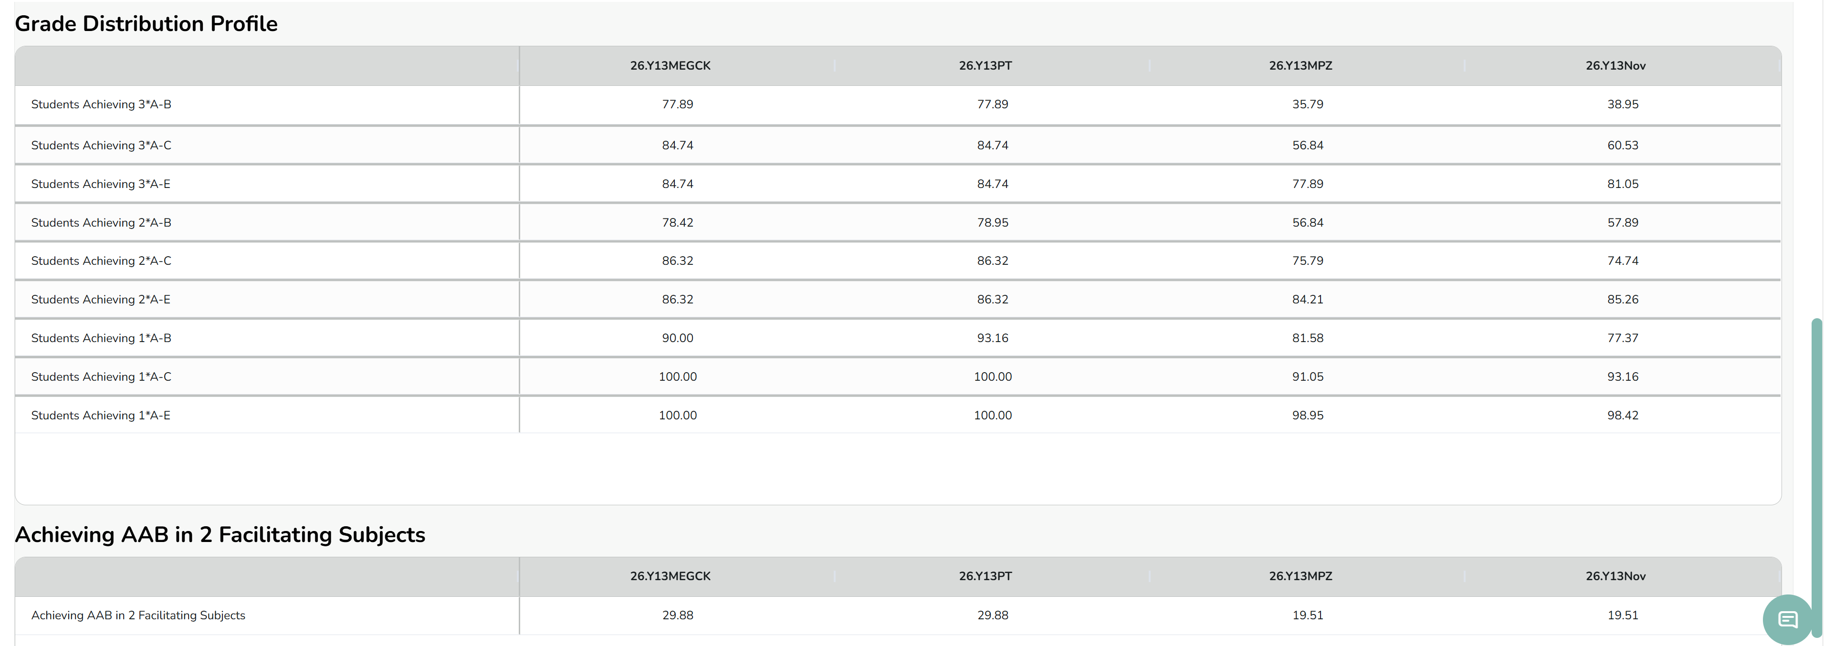Select 26.Y13Nov header in AAB table
Screen dimensions: 1824x646
pyautogui.click(x=1615, y=577)
